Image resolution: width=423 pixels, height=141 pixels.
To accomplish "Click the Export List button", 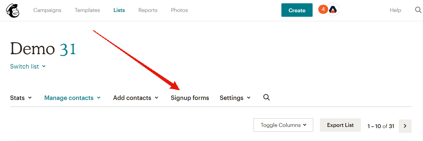I will coord(340,125).
